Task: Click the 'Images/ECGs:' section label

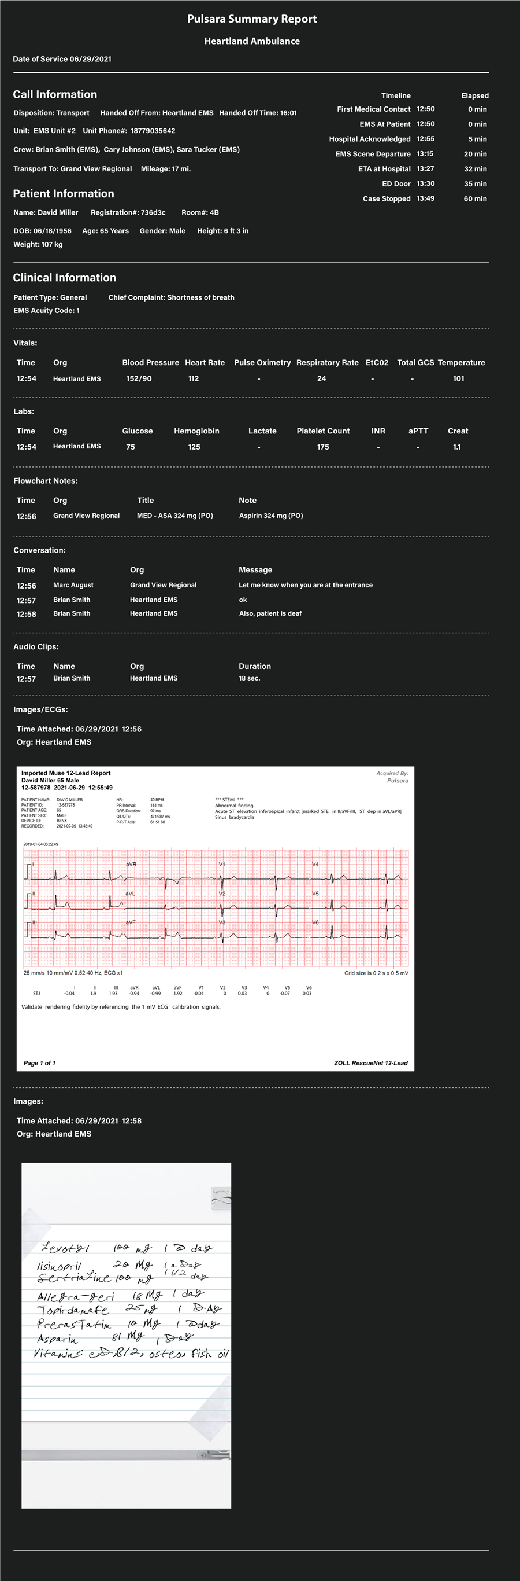Action: (41, 709)
